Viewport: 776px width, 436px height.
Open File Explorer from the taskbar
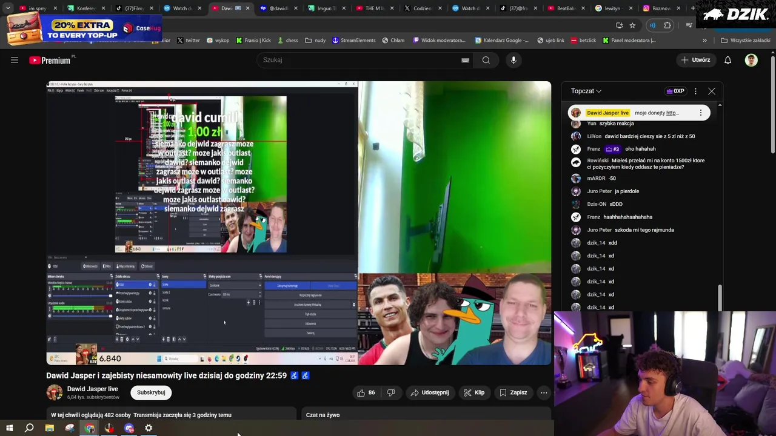click(x=50, y=428)
